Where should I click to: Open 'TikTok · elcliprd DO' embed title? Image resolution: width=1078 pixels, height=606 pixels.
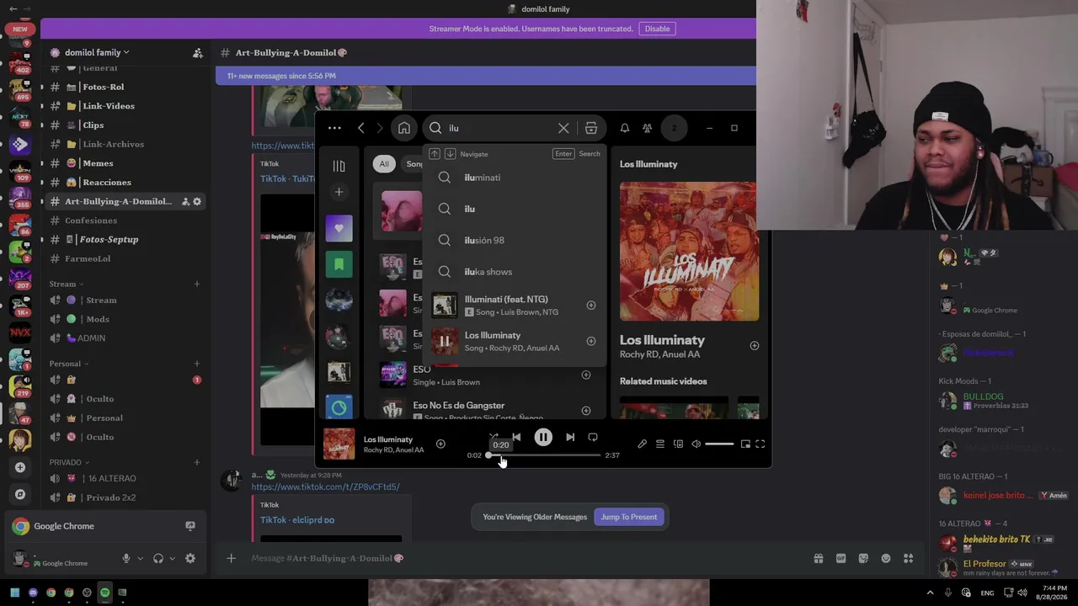click(x=297, y=520)
